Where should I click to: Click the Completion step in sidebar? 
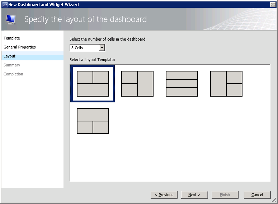point(13,74)
